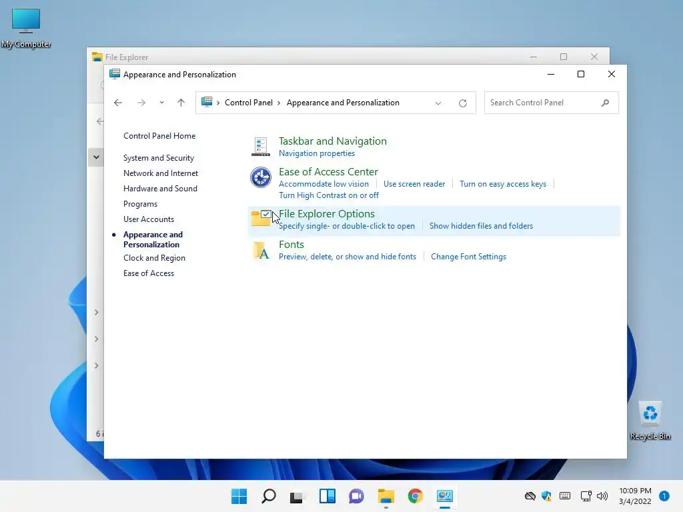683x512 pixels.
Task: Open Clock and Region category
Action: [x=154, y=258]
